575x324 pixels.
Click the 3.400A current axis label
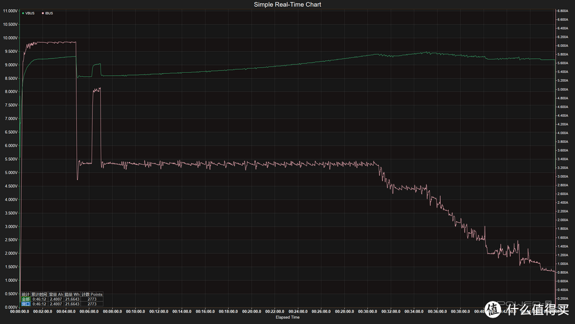click(563, 159)
